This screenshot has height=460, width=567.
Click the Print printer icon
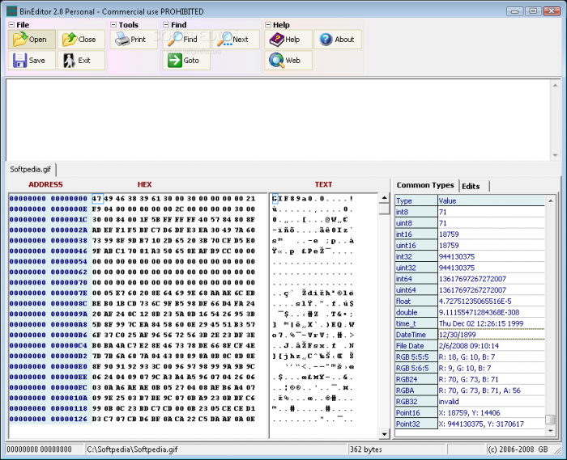pos(122,40)
